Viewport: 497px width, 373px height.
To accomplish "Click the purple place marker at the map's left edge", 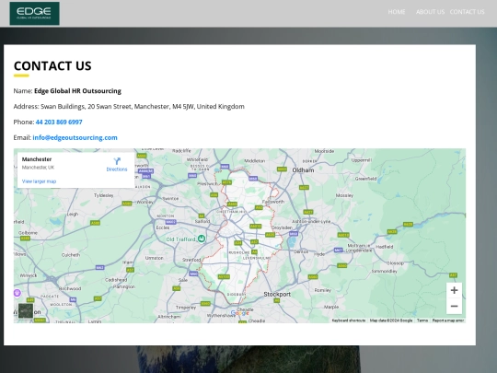I will click(17, 293).
